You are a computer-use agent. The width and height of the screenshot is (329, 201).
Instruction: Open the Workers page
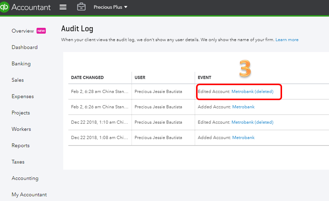point(21,129)
